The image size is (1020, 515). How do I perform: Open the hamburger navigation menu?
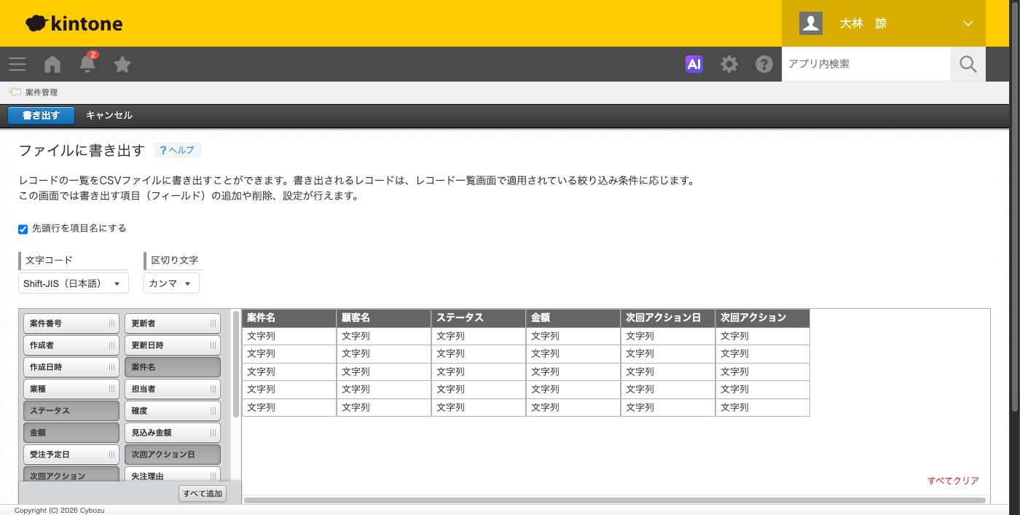tap(17, 64)
